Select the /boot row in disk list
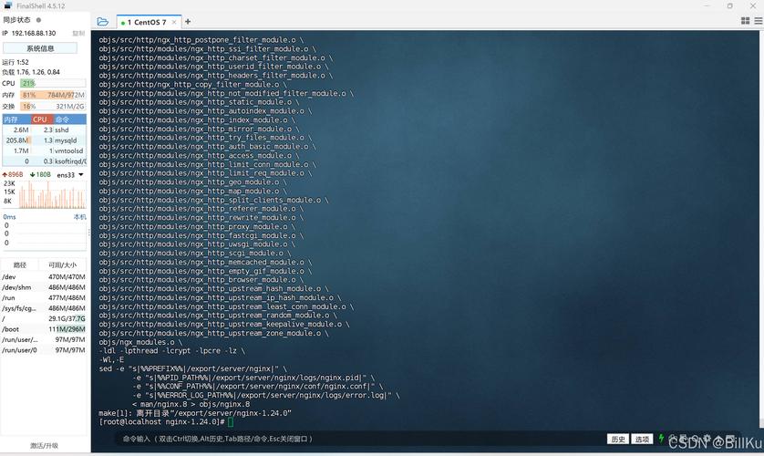764x456 pixels. (x=44, y=329)
